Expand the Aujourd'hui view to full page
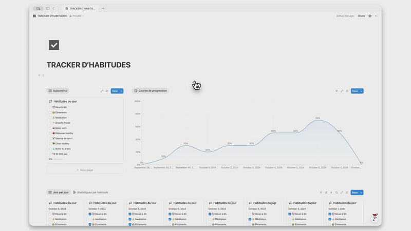The image size is (411, 231). 102,91
